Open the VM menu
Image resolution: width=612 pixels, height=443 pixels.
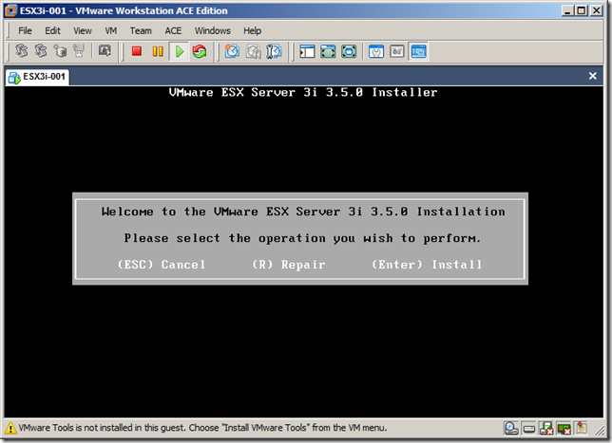click(110, 30)
